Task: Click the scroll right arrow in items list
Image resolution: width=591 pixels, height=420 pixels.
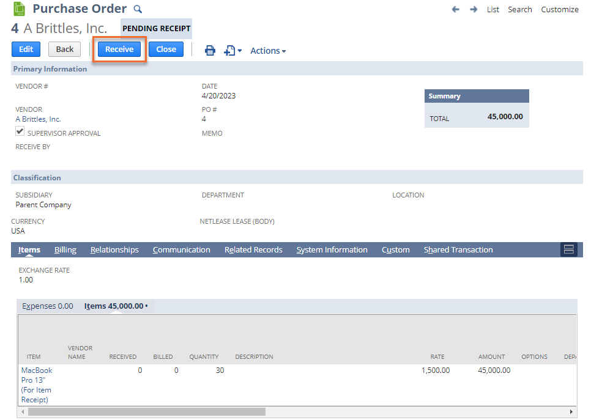Action: click(x=571, y=412)
